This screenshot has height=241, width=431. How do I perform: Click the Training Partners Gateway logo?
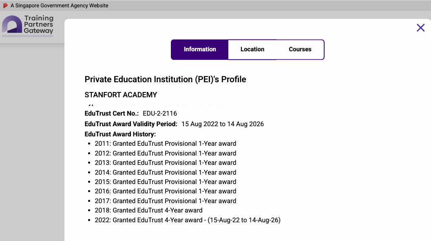[x=28, y=25]
